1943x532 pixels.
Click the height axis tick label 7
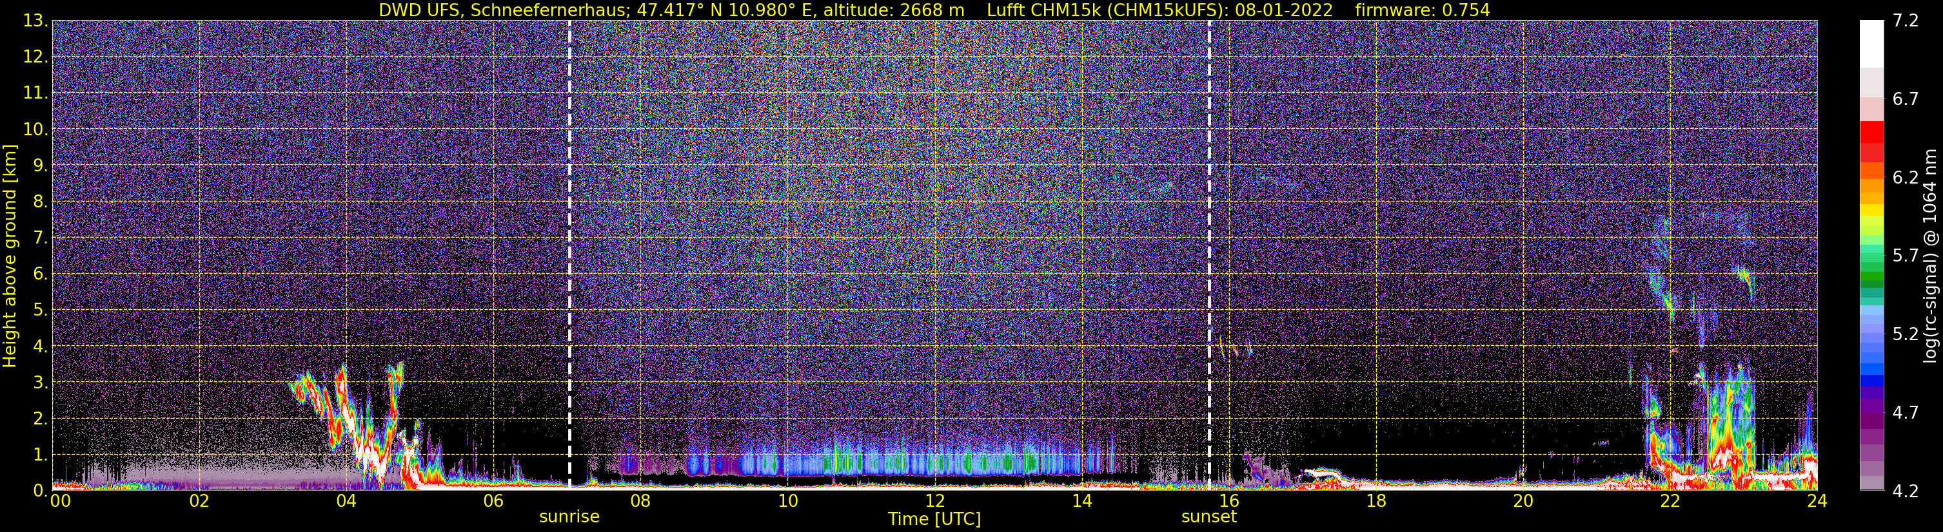(x=40, y=238)
